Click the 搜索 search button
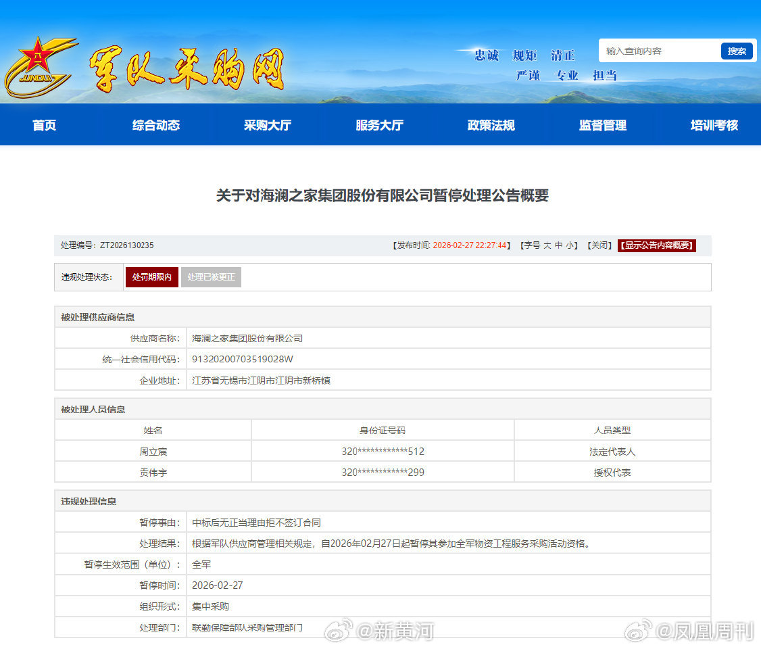 pos(737,51)
